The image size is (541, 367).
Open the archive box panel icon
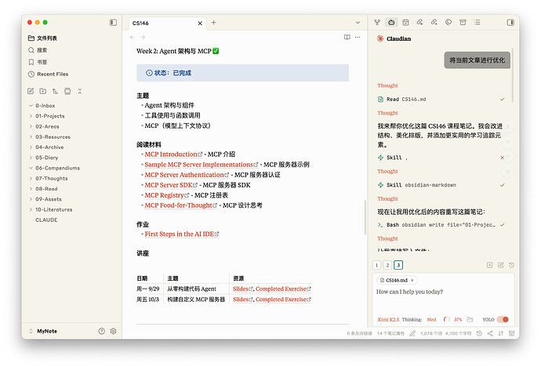[x=463, y=23]
